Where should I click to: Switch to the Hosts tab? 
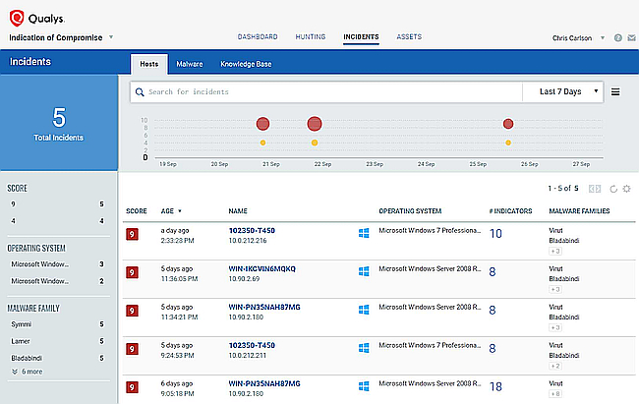149,64
